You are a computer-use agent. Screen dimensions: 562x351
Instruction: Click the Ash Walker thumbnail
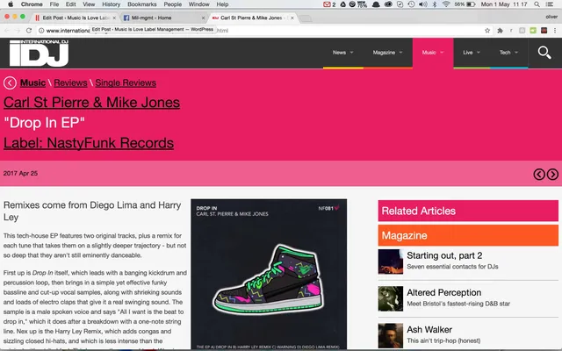391,335
